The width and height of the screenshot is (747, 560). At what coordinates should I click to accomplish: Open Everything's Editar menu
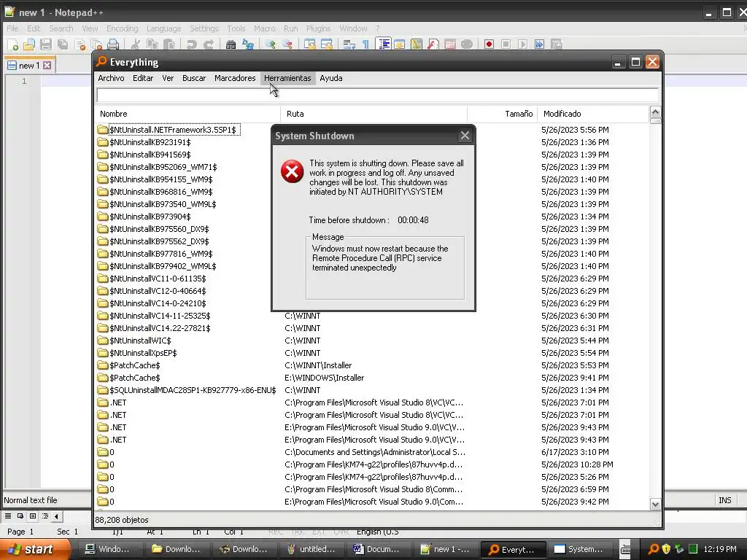(143, 78)
